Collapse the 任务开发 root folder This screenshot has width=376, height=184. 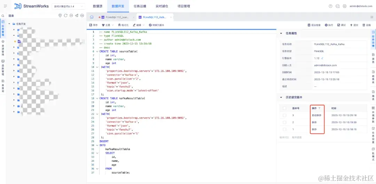point(9,24)
